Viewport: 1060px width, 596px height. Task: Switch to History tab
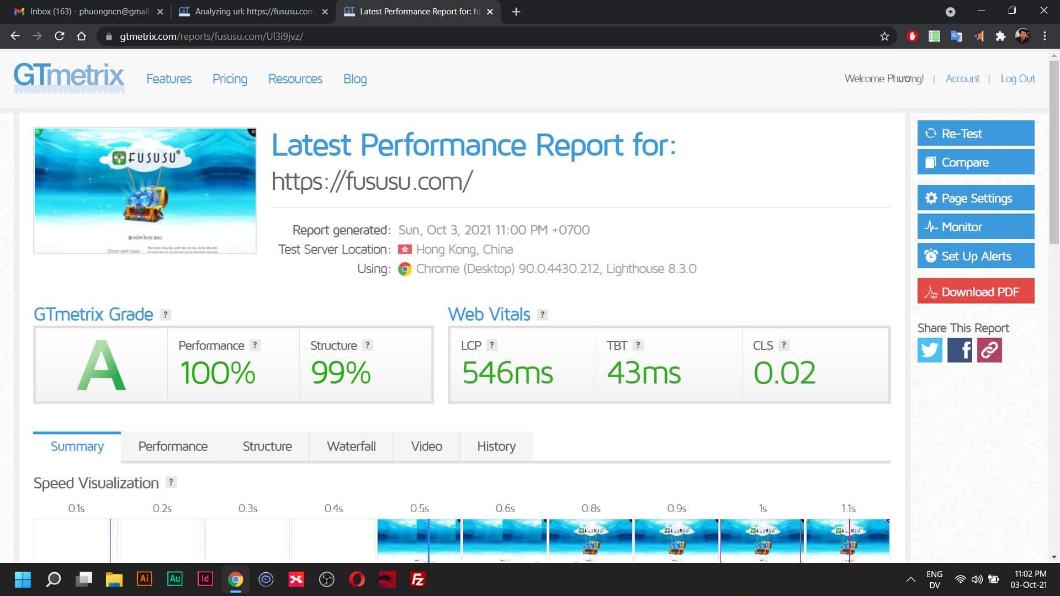coord(496,446)
